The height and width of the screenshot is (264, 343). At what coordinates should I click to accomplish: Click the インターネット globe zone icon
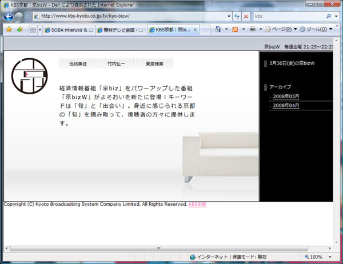click(x=193, y=257)
